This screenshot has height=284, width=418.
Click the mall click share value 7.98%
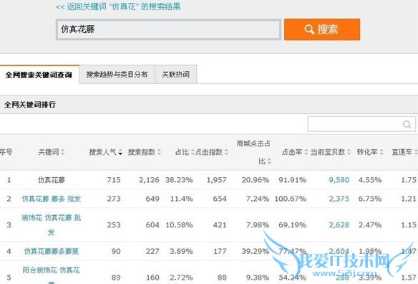(258, 225)
